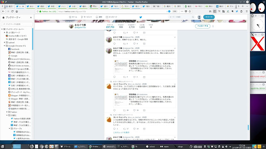Click the Twitter bird logo in the header
Image resolution: width=266 pixels, height=149 pixels.
[140, 17]
